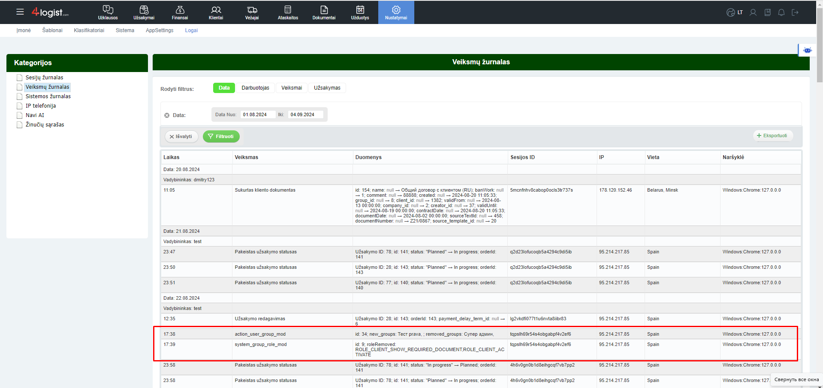Click the Data Nuo date field
Screen dimensions: 823x388
pos(257,114)
